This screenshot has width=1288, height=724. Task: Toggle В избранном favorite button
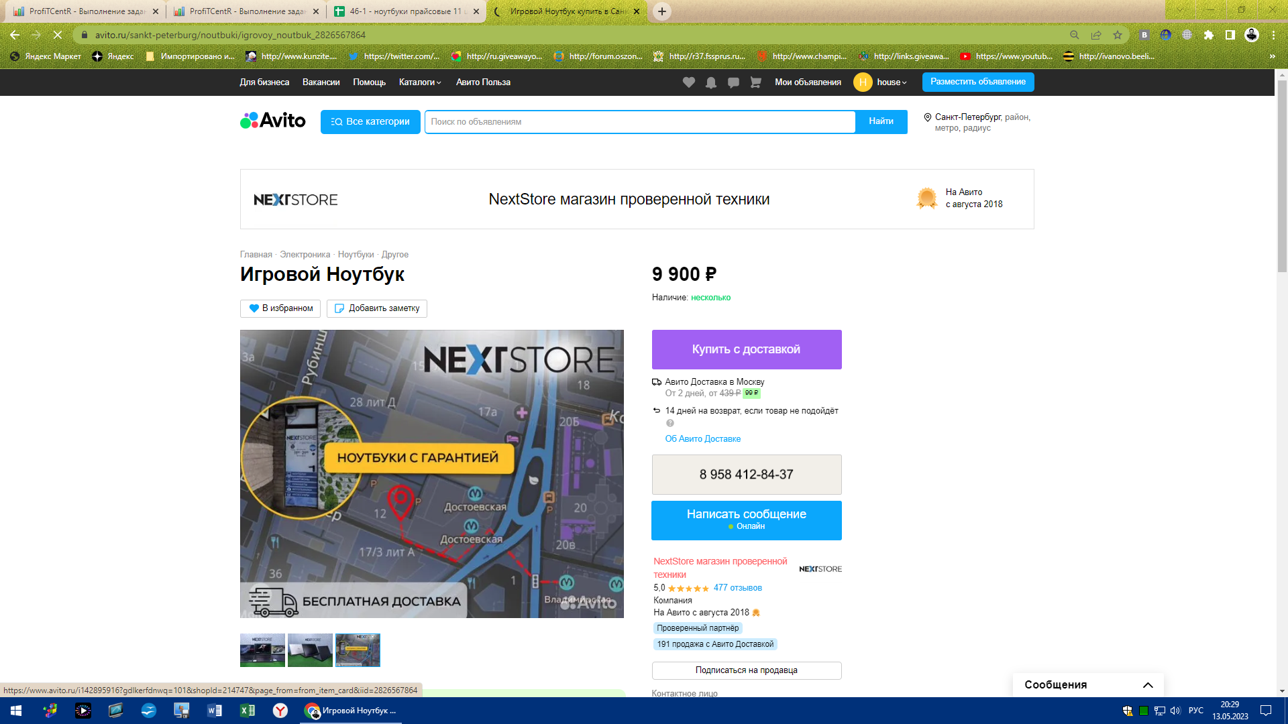point(280,308)
